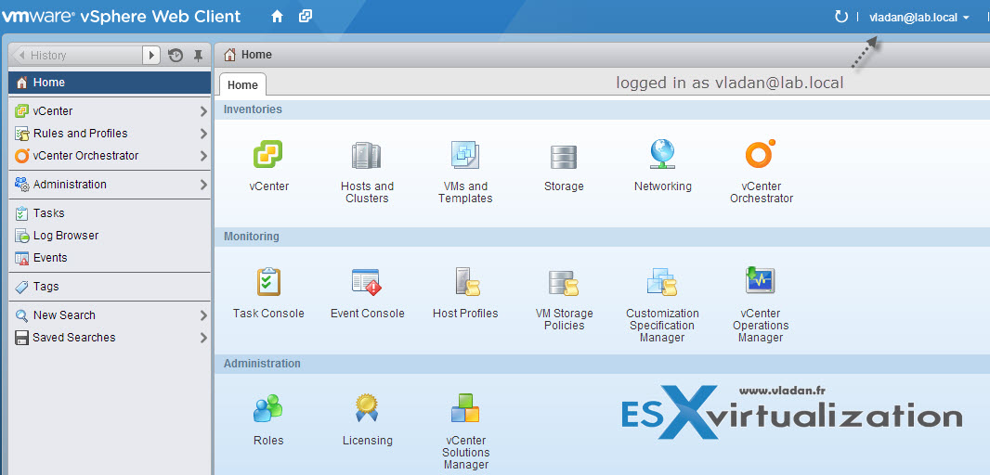Click the vSphere Web Client title

click(160, 17)
